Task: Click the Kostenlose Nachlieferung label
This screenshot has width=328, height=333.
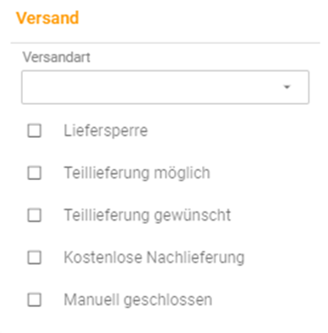Action: (154, 258)
